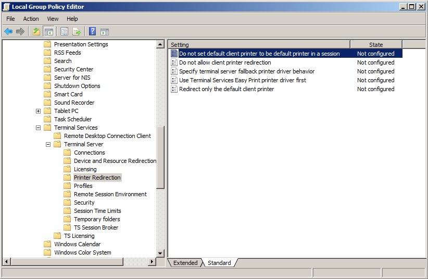Sort list by the State column header
The image size is (428, 279).
point(376,45)
